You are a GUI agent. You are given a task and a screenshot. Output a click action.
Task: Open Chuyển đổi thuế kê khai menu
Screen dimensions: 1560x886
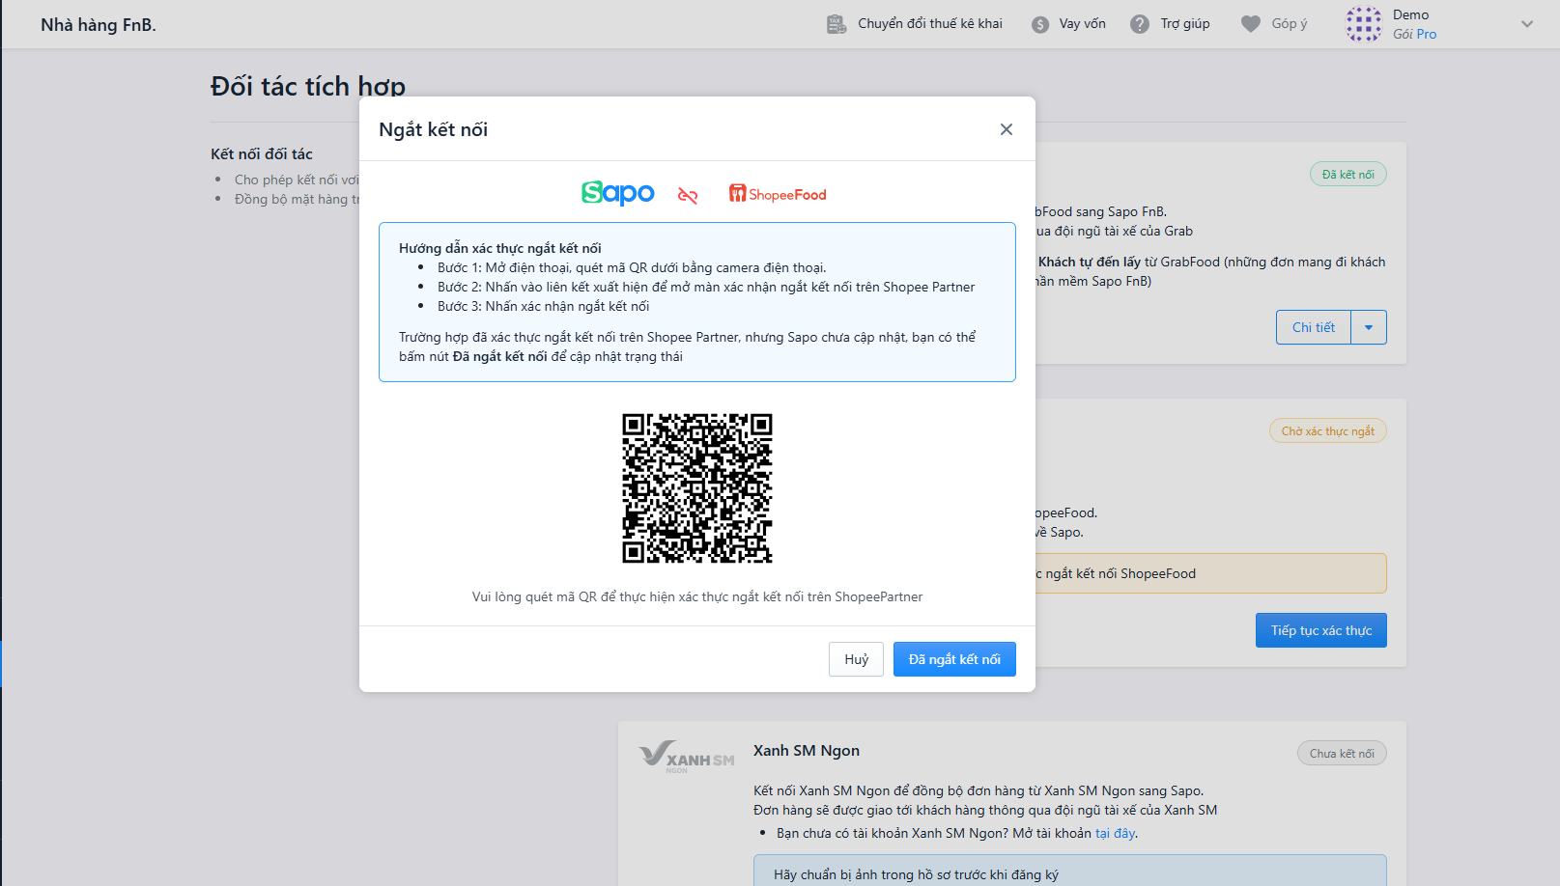pyautogui.click(x=929, y=24)
